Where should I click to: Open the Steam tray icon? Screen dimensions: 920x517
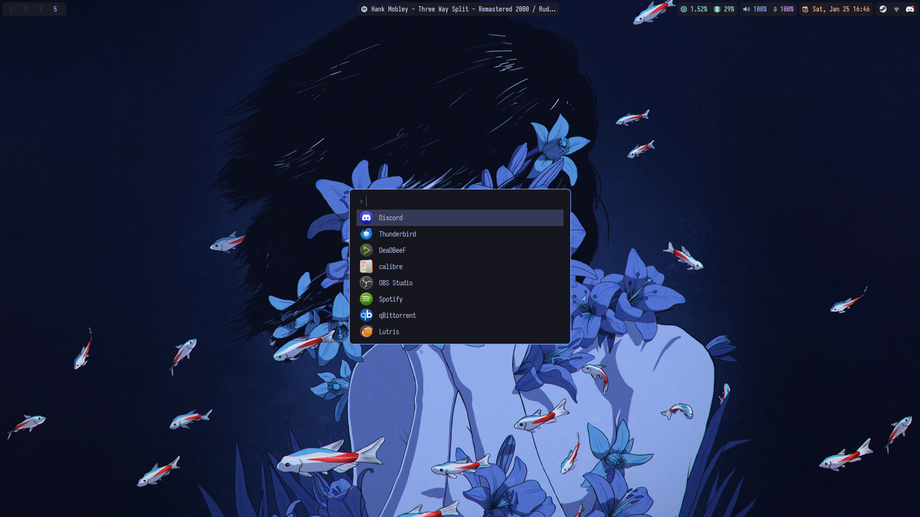click(883, 9)
